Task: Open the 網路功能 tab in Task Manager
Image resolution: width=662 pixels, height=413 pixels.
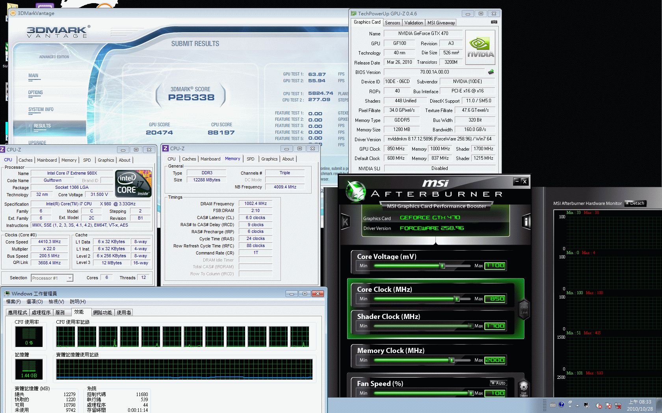Action: click(102, 312)
